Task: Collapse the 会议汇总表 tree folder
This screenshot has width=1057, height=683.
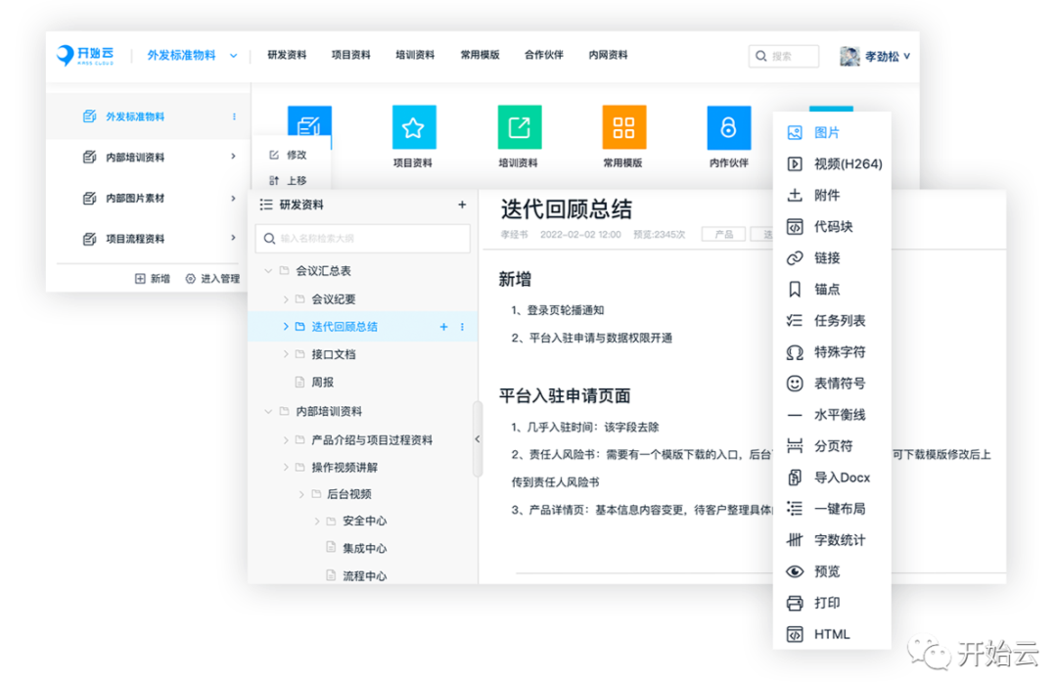Action: pyautogui.click(x=268, y=271)
